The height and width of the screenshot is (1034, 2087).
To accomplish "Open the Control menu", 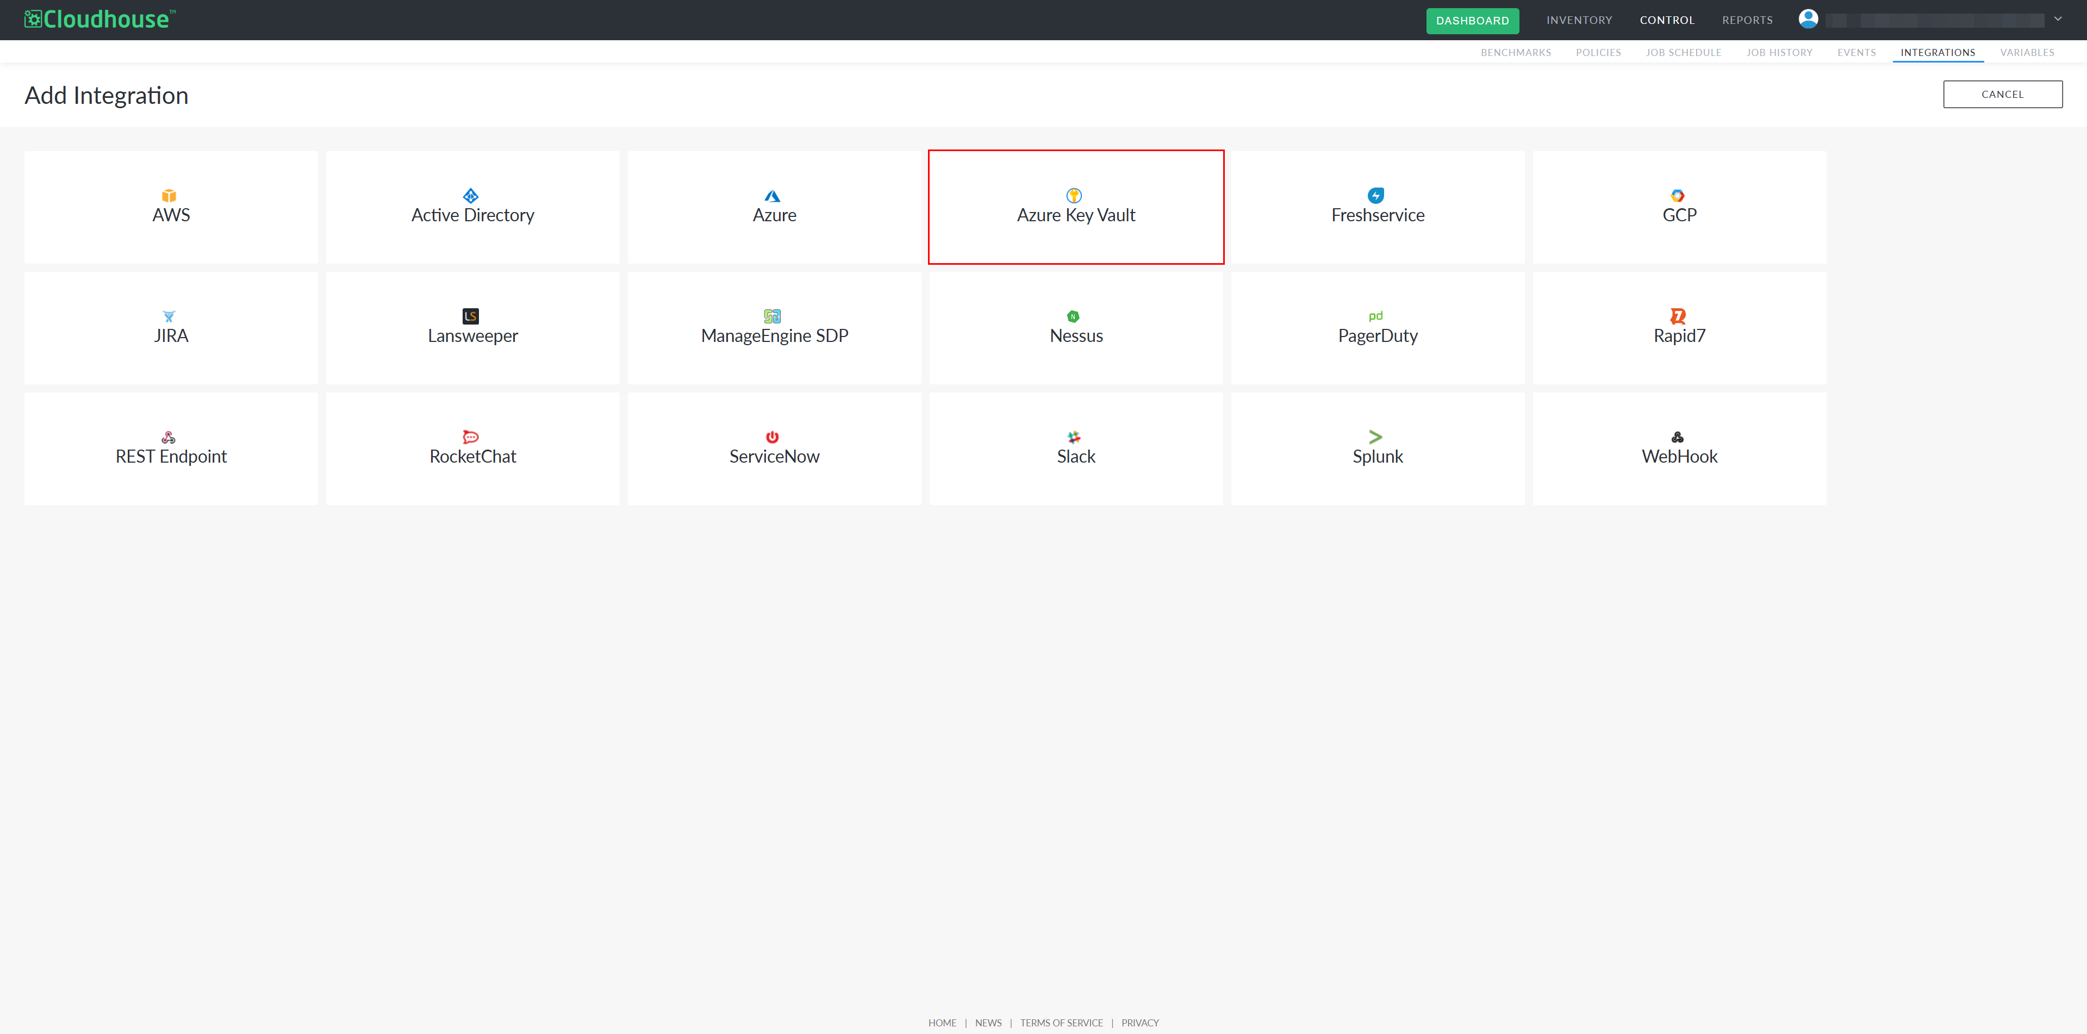I will (x=1667, y=20).
